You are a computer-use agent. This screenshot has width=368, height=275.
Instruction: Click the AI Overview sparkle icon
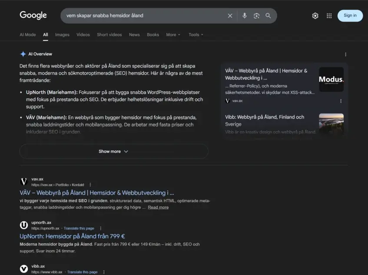23,54
